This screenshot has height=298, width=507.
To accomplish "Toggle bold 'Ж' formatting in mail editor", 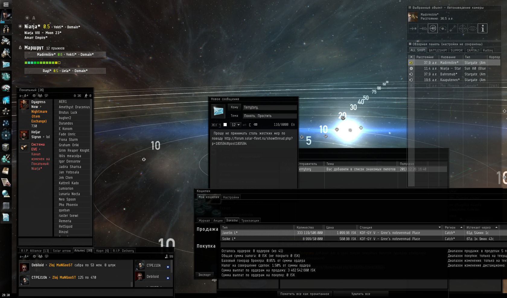I will pos(213,125).
